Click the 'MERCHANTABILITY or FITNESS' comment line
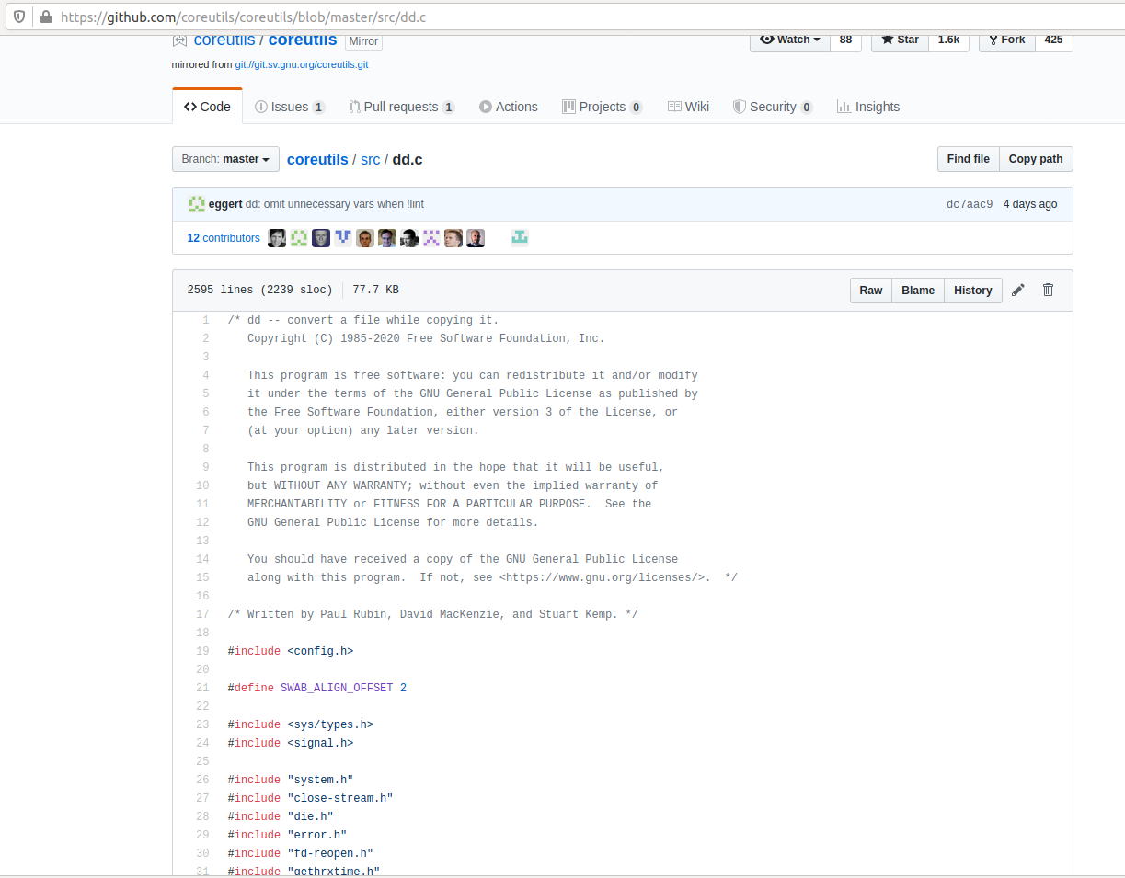This screenshot has width=1125, height=878. (x=449, y=504)
